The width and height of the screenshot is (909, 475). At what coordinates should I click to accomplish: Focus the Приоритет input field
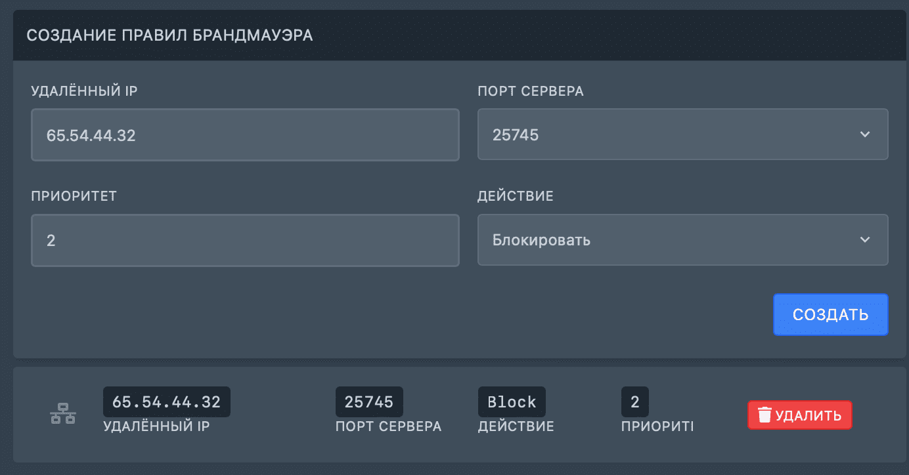(245, 240)
